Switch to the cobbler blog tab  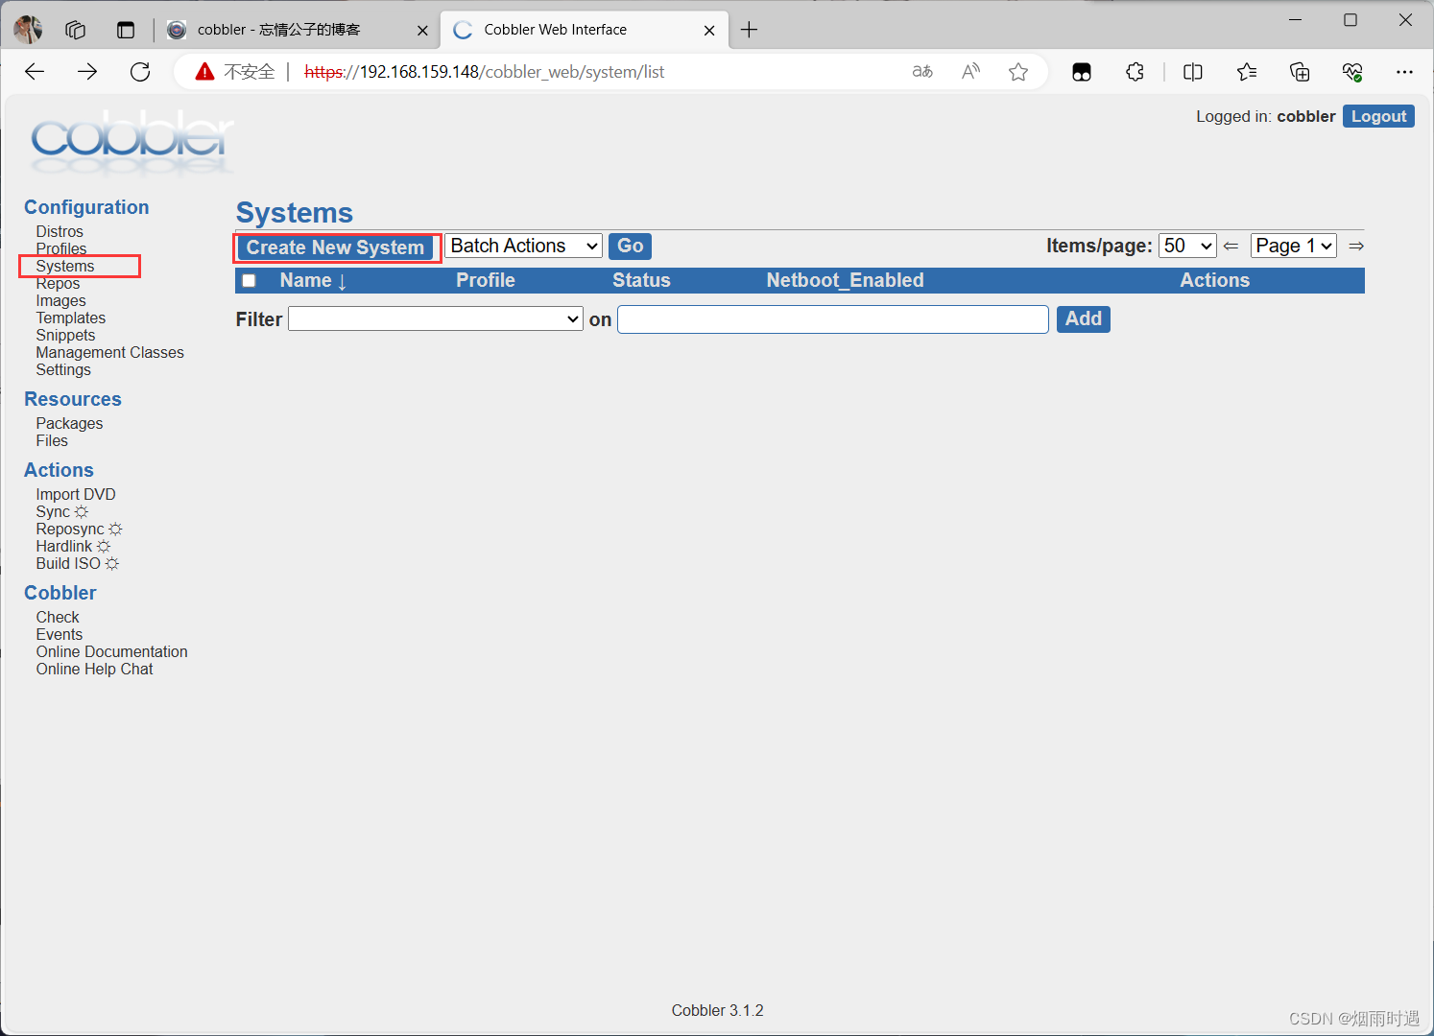click(297, 30)
